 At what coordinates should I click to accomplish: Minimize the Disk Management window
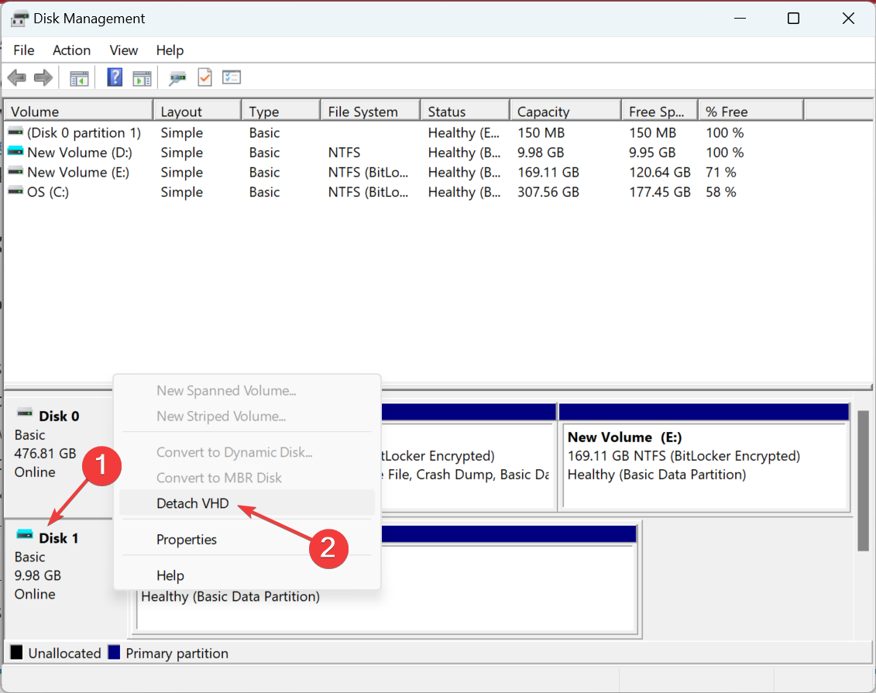point(740,19)
